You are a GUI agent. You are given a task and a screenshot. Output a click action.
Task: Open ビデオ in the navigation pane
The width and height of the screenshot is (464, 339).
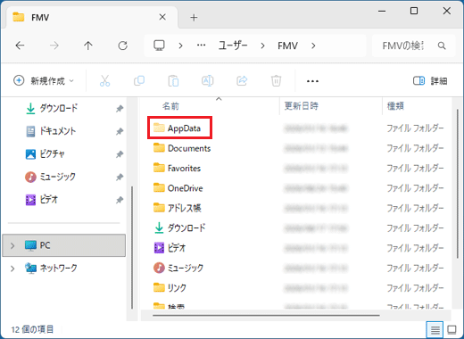[49, 199]
